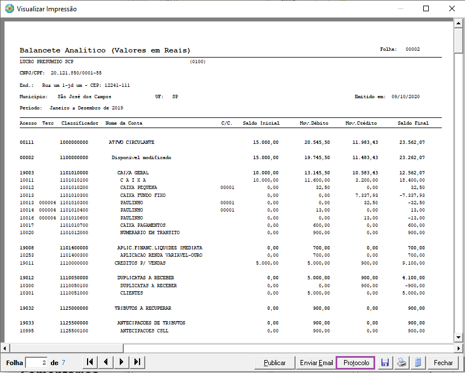Viewport: 465px width, 373px height.
Task: Click the Publicar button
Action: tap(275, 363)
